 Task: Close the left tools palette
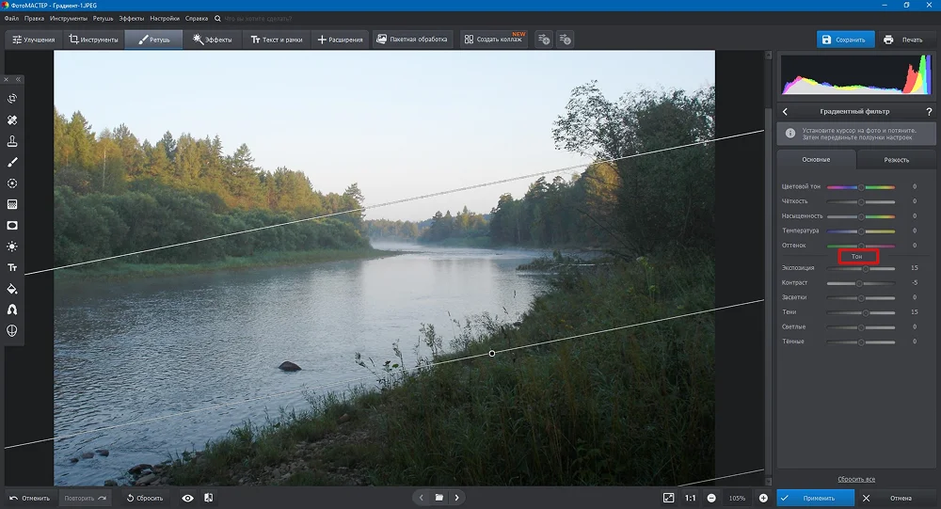pyautogui.click(x=7, y=79)
